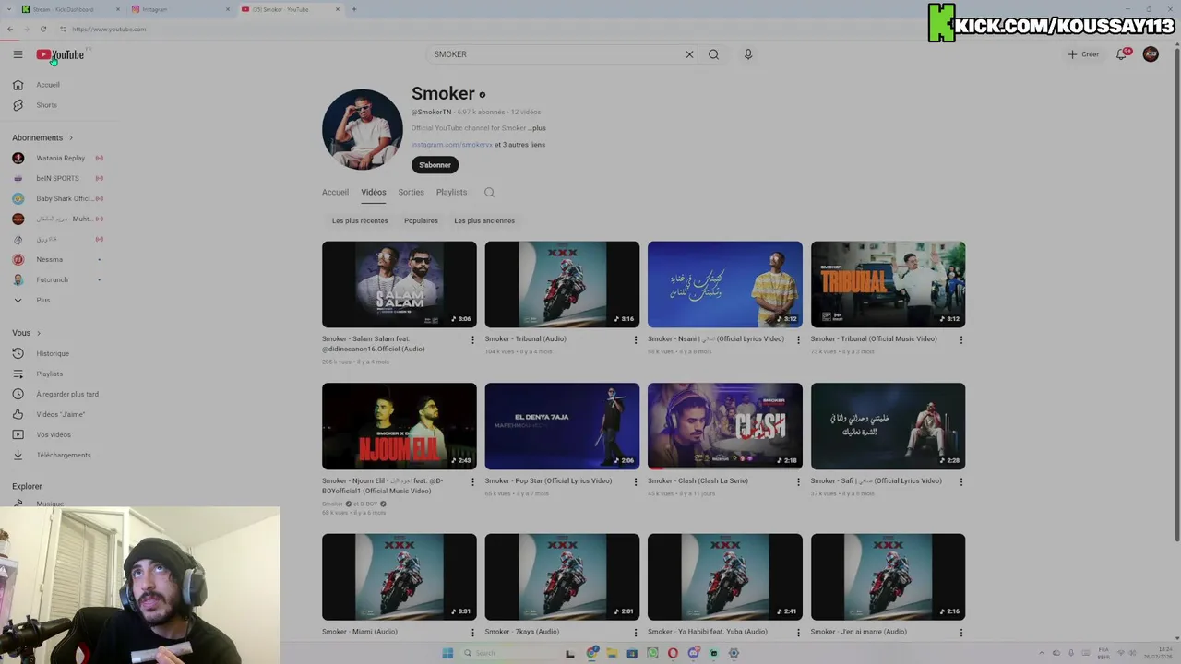Switch to the Kick Dashboard browser tab

69,9
